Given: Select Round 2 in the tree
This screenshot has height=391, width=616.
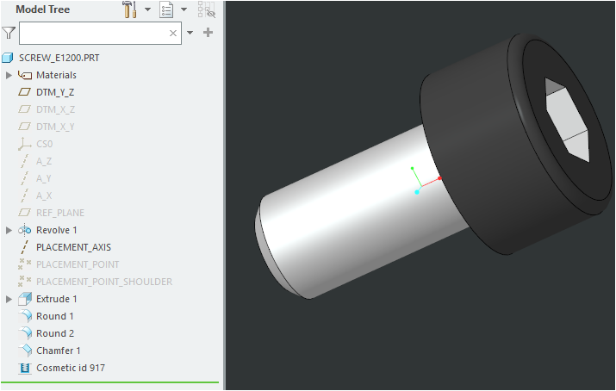Looking at the screenshot, I should (55, 333).
